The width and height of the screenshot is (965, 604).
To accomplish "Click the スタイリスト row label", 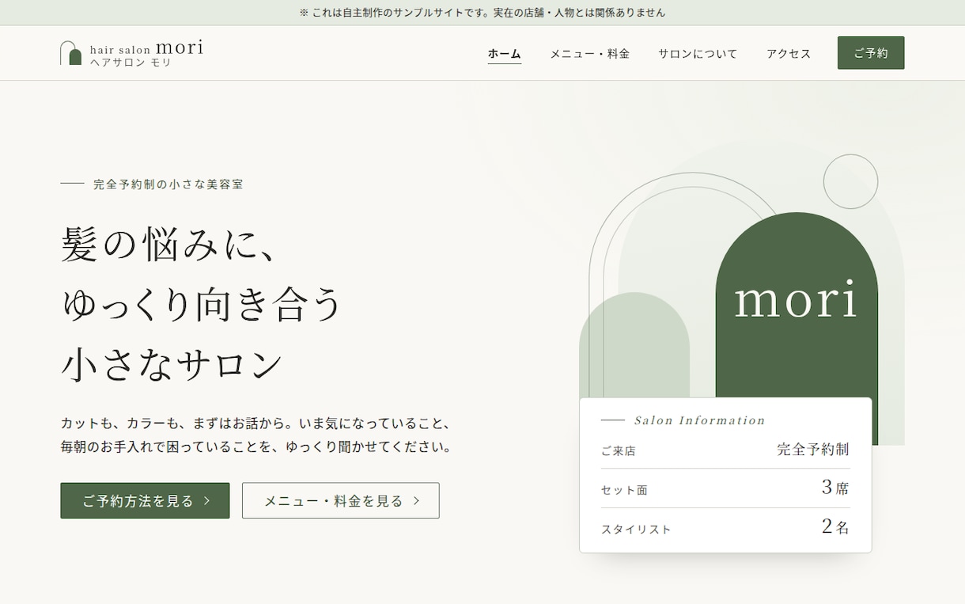I will point(636,530).
